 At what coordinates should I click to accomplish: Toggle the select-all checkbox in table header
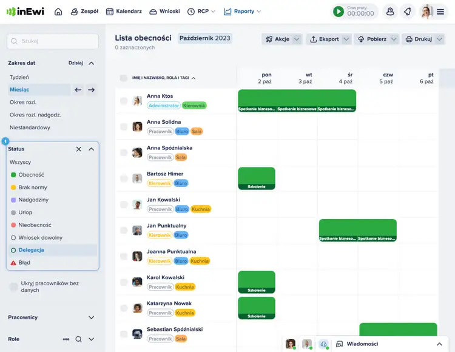coord(124,78)
